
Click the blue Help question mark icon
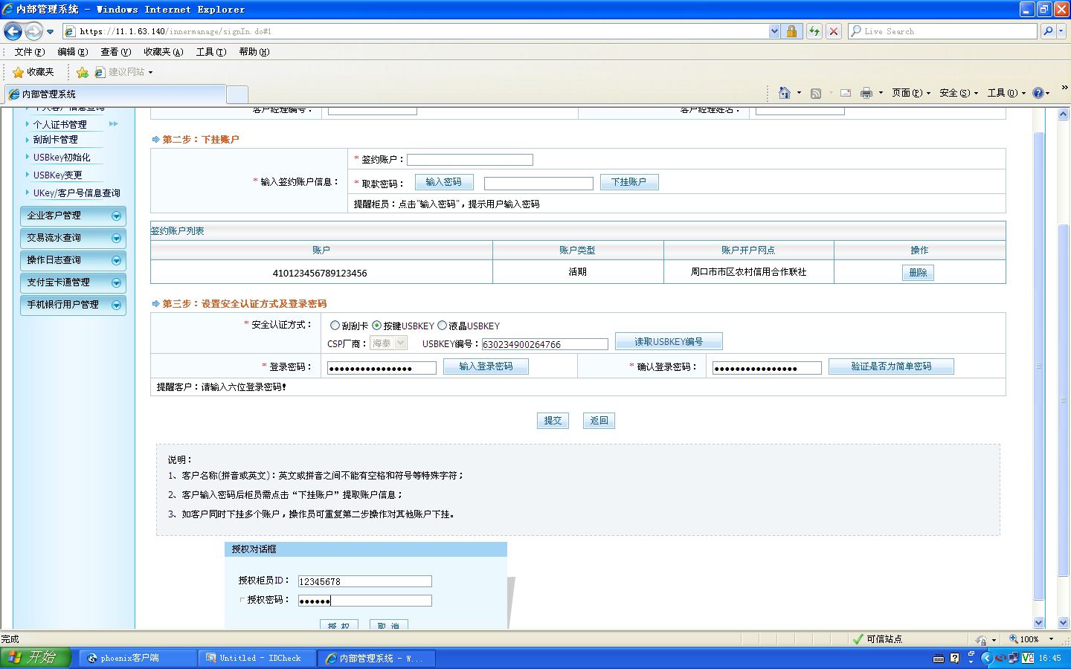tap(1038, 93)
